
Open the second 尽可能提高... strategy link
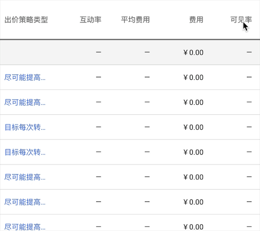coord(25,102)
